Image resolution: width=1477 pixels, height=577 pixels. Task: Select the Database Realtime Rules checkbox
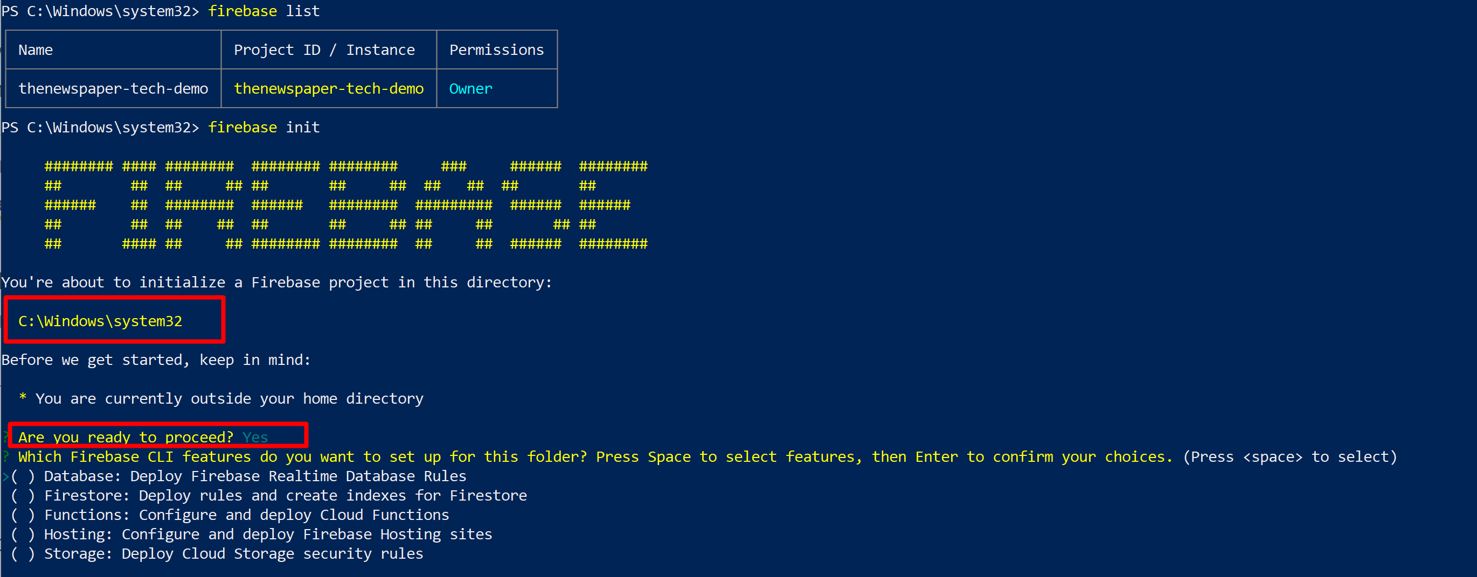click(23, 476)
